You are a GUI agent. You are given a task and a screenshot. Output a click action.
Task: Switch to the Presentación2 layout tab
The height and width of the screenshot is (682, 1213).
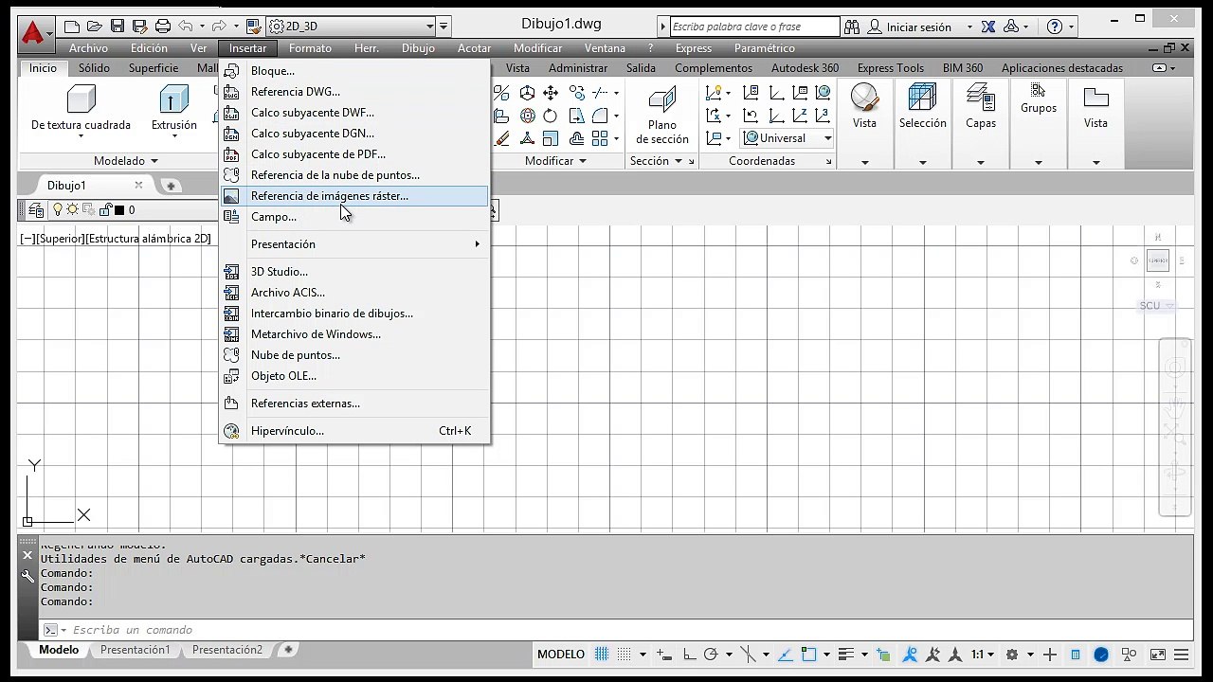(227, 651)
